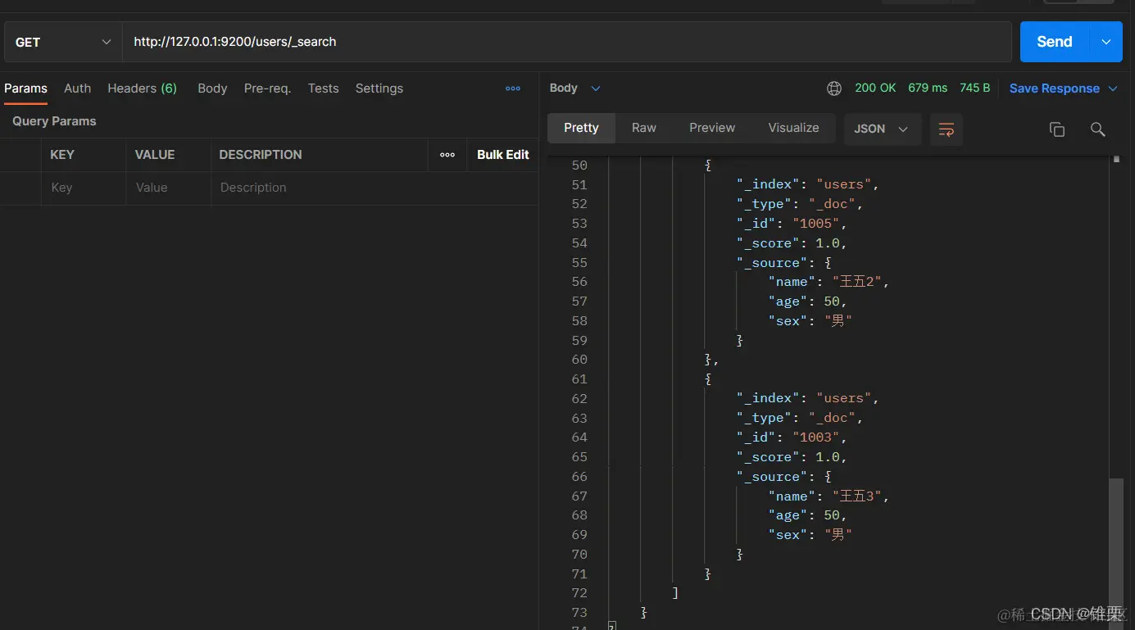Click the Key input cell
Viewport: 1135px width, 630px height.
click(84, 188)
